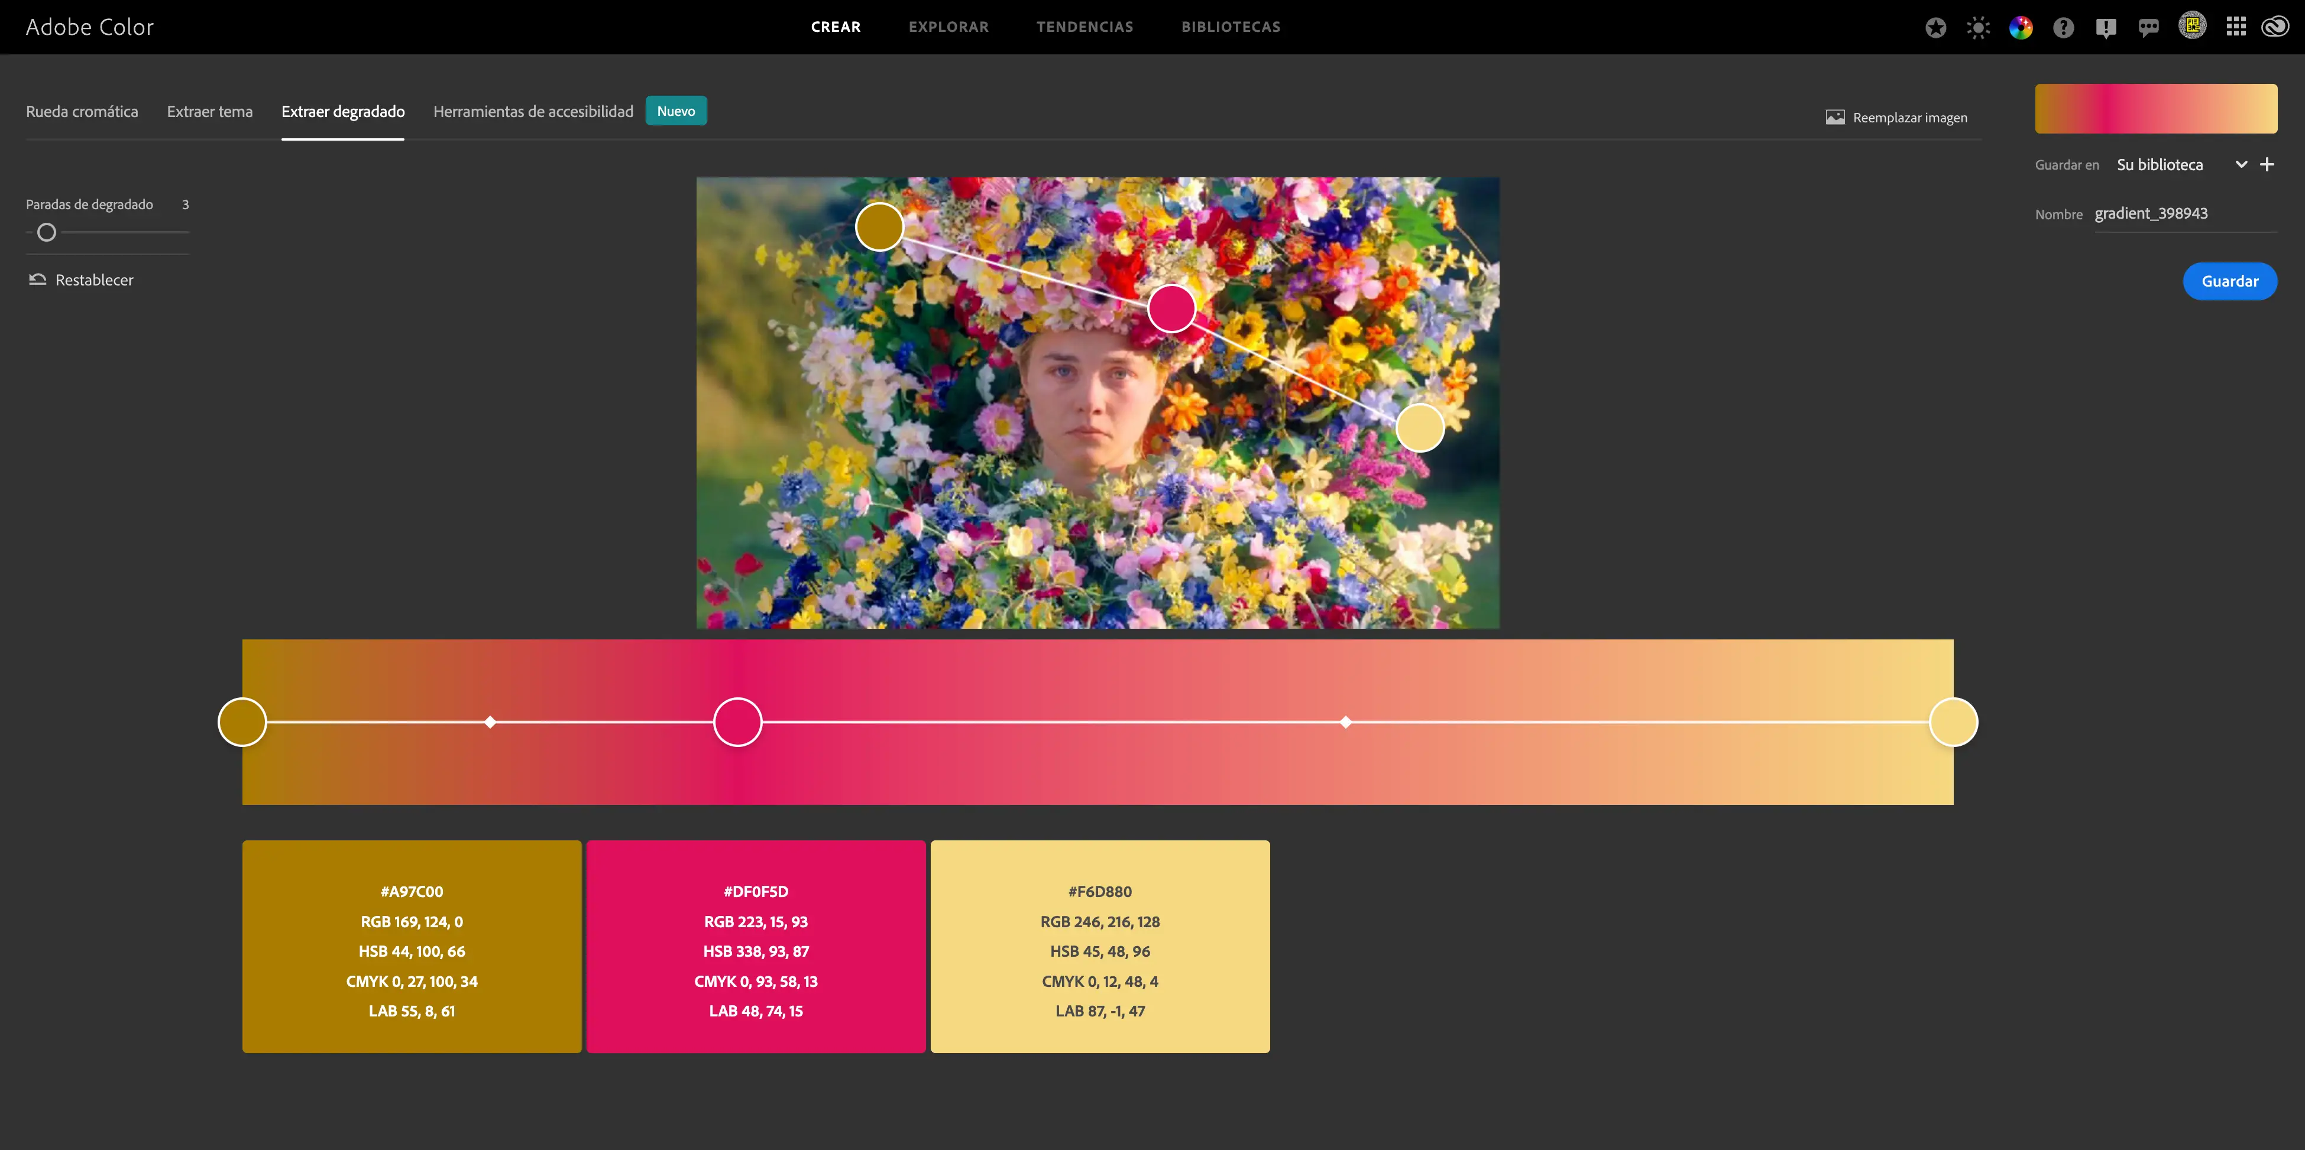
Task: Toggle the sun brightness theme icon
Action: click(1979, 28)
